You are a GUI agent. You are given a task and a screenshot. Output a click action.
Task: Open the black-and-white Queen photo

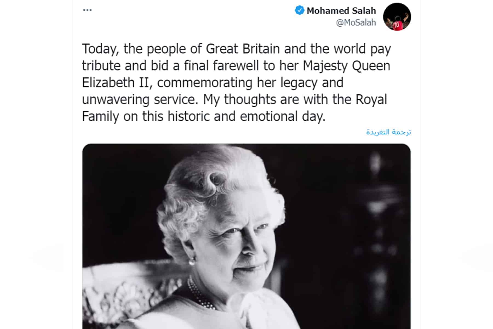point(246,236)
